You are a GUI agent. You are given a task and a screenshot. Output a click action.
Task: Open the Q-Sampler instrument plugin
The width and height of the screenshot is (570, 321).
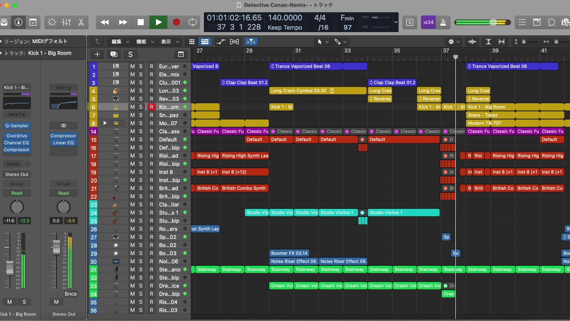16,126
